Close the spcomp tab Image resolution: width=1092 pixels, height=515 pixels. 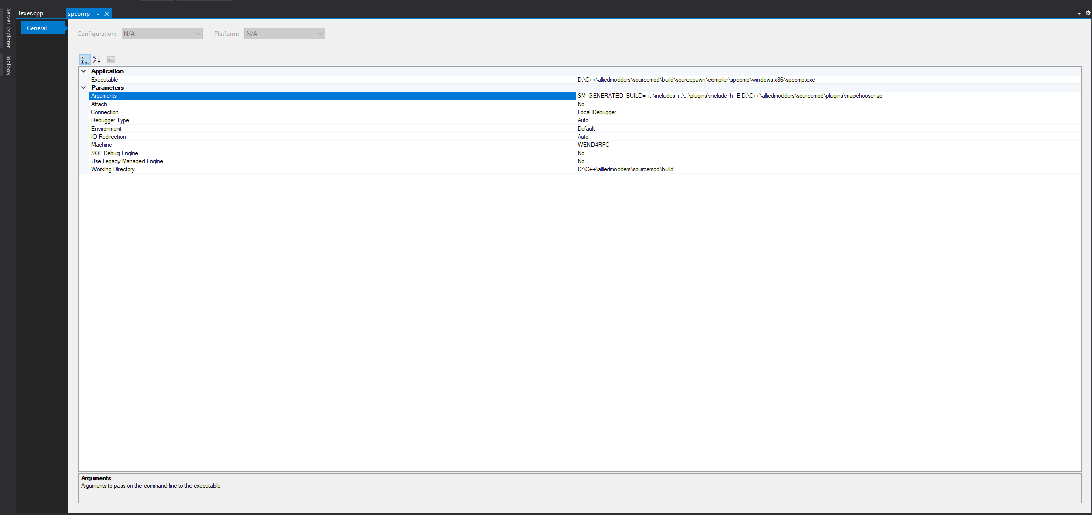tap(107, 14)
